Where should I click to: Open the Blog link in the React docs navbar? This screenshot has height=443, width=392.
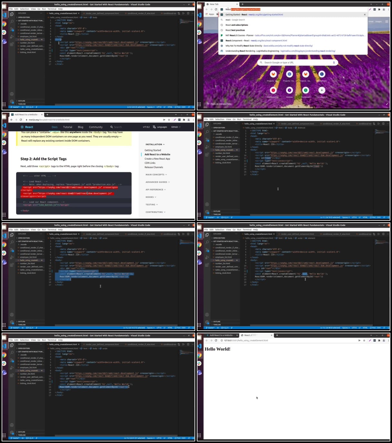coord(80,127)
